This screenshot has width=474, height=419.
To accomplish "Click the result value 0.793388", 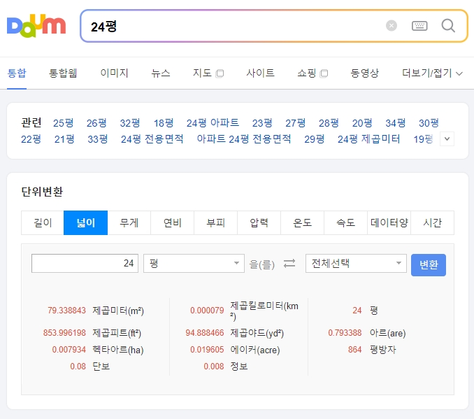I will tap(345, 333).
